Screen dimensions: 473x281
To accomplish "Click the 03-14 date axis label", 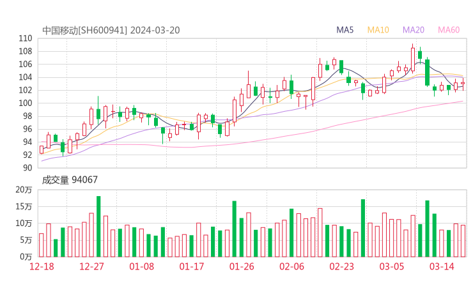I will point(442,266).
